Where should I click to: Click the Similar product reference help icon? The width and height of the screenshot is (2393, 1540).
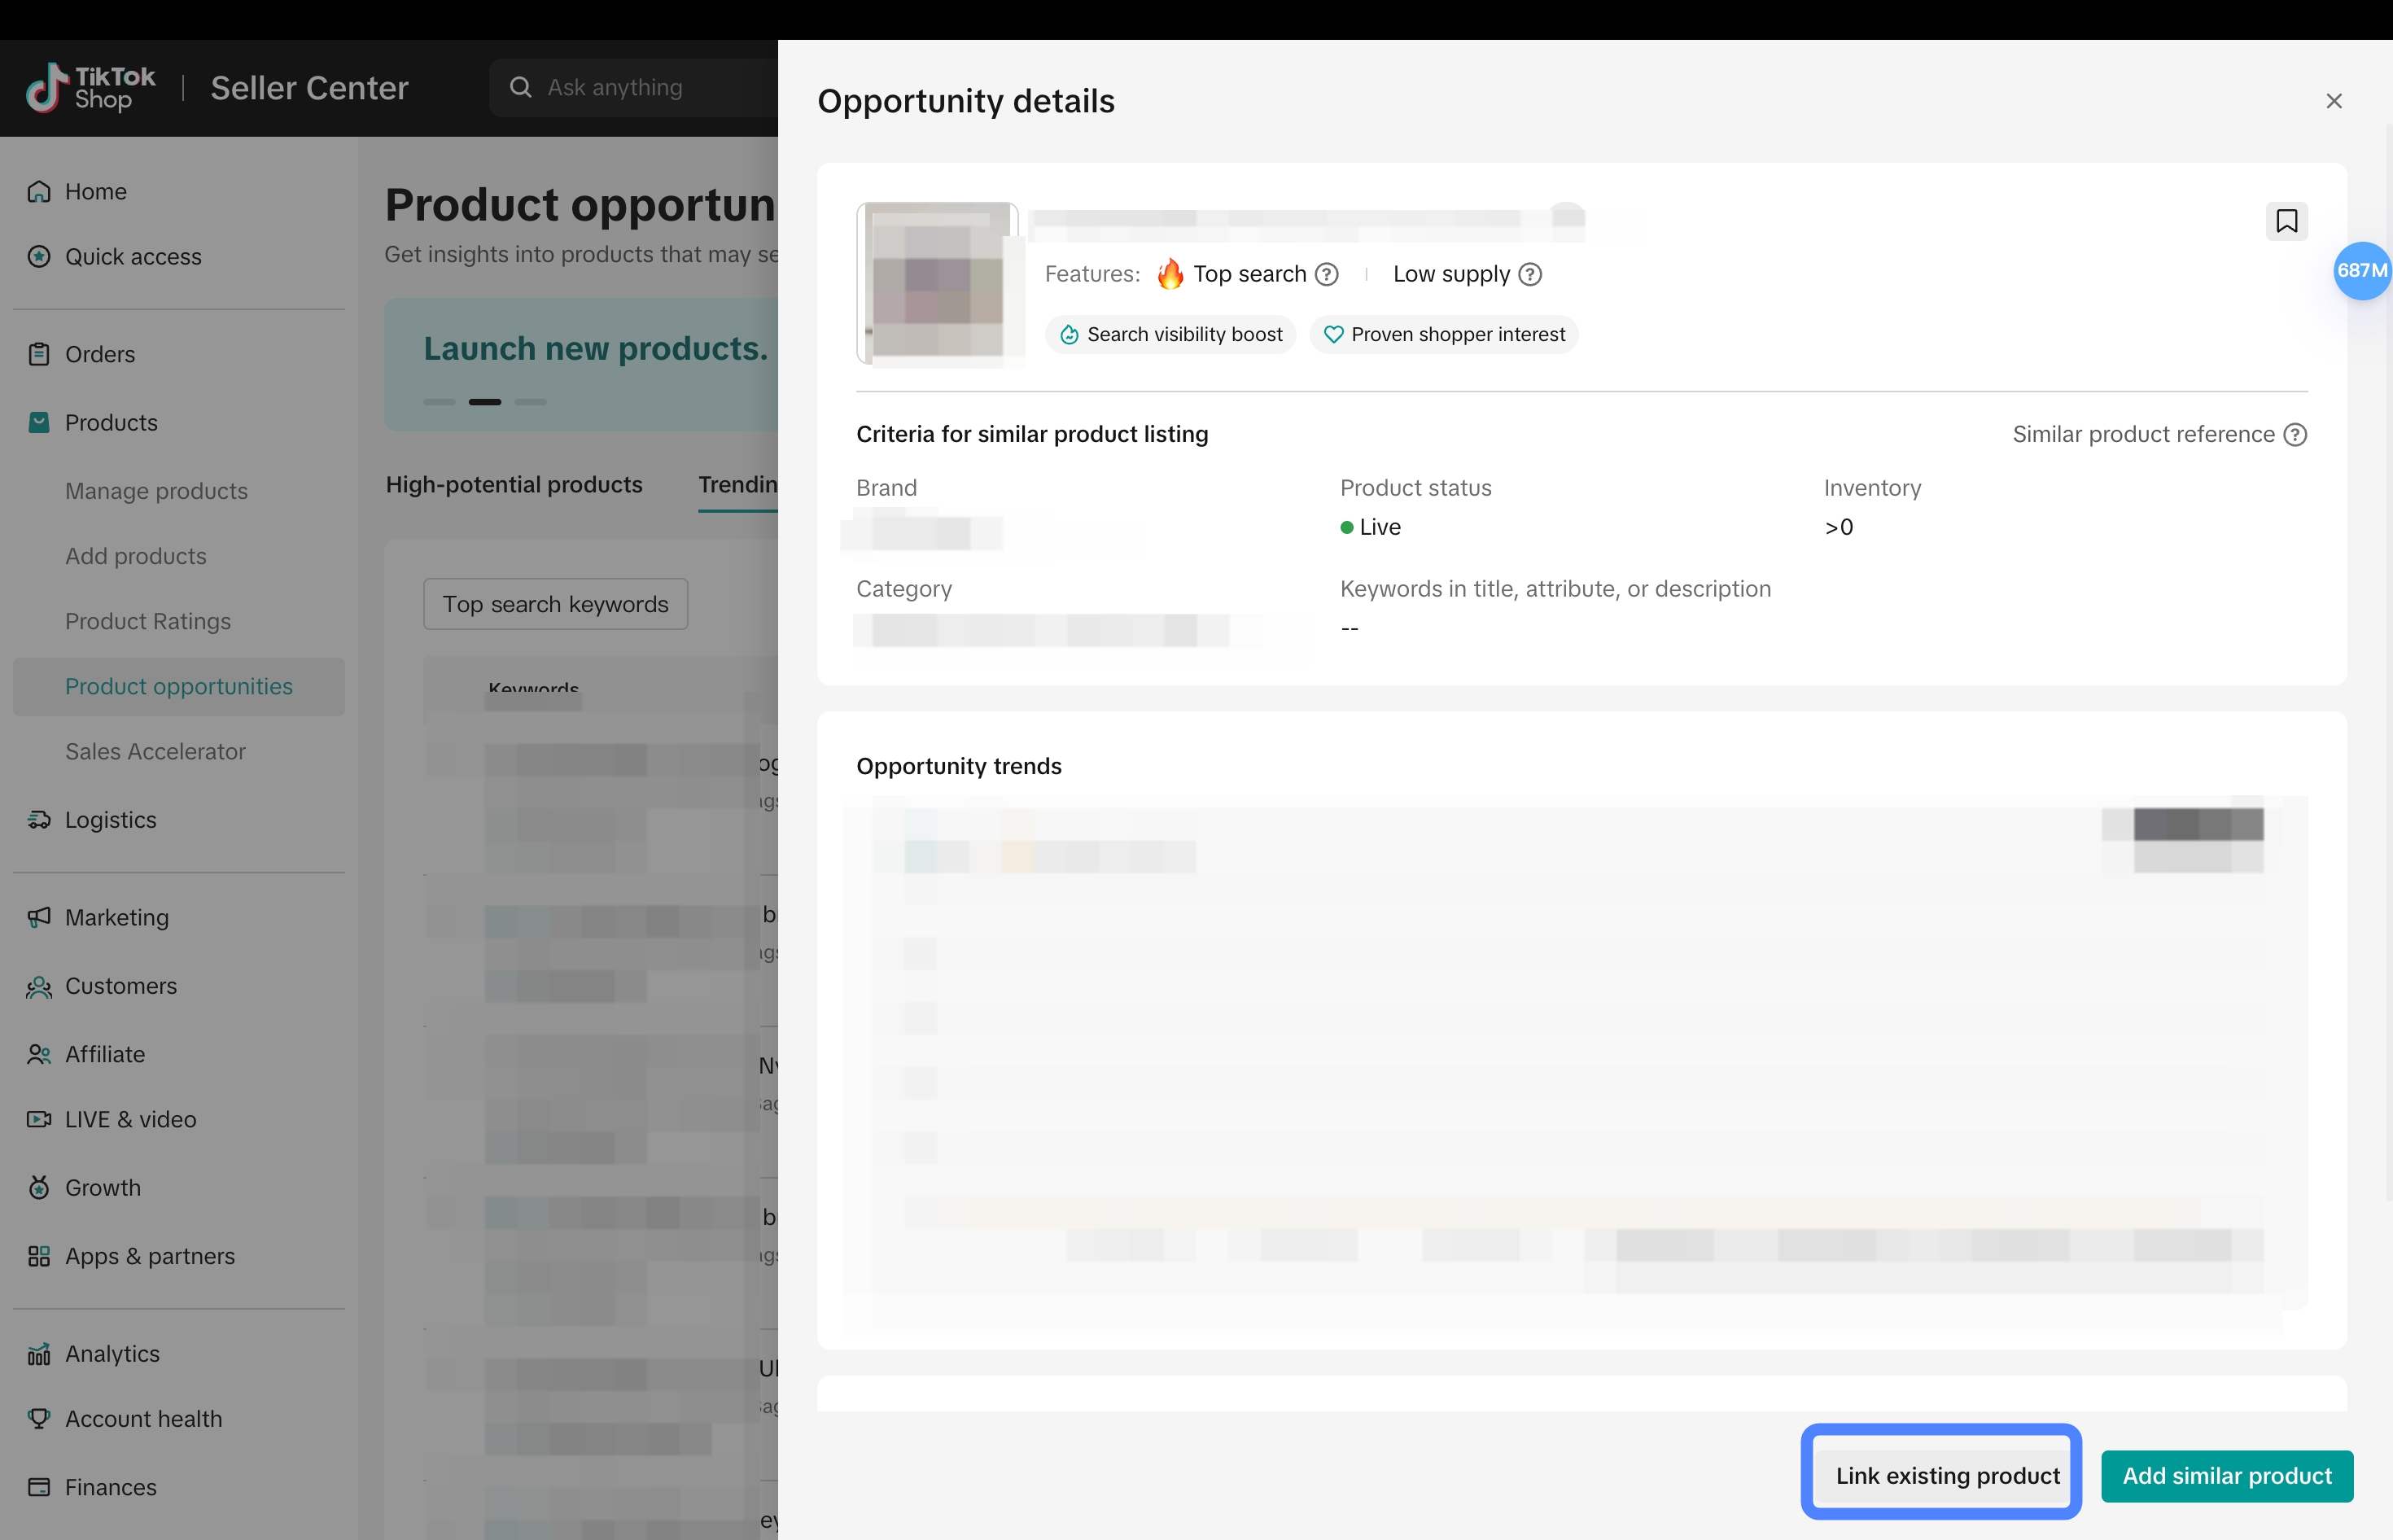(2295, 434)
